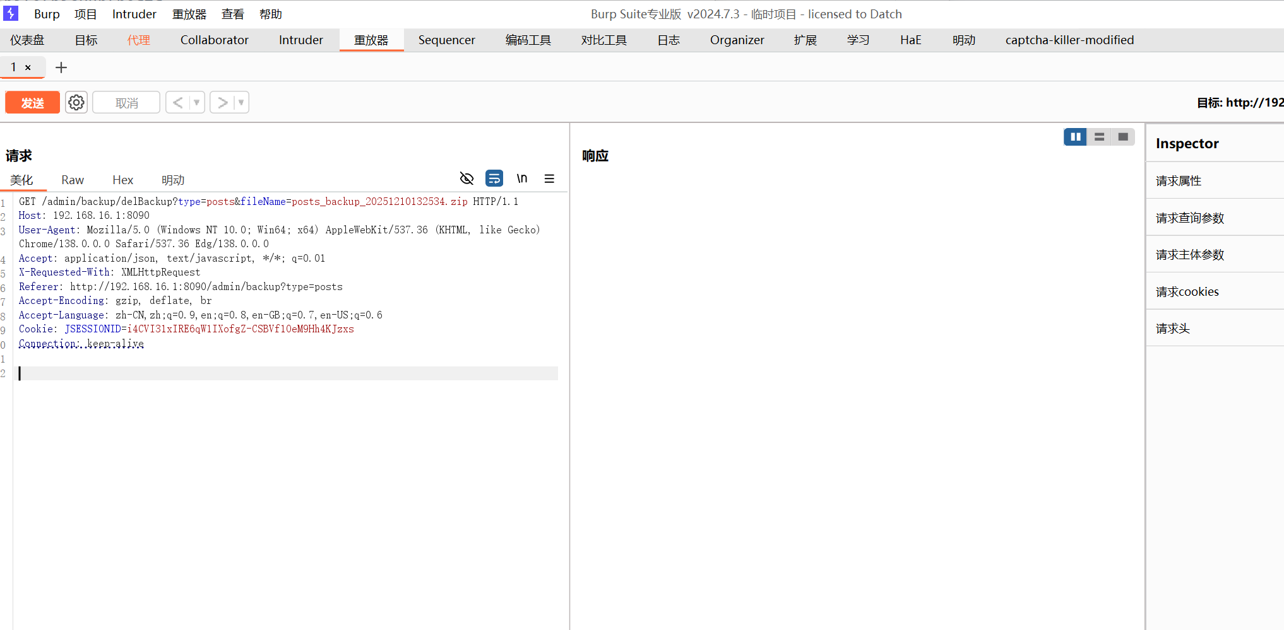Image resolution: width=1284 pixels, height=630 pixels.
Task: Open Repeater settings gear icon
Action: tap(76, 102)
